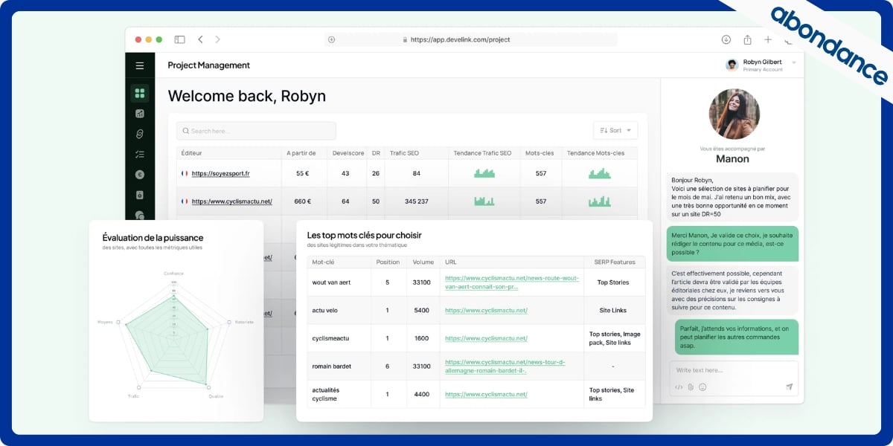Open the wout van aert news URL

point(511,282)
